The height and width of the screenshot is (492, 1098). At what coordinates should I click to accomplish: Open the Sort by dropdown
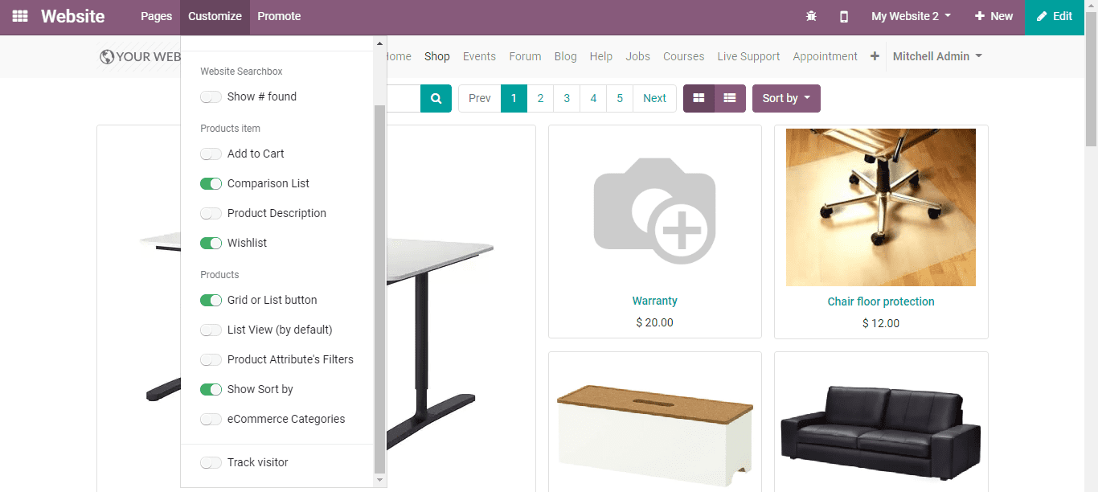[x=786, y=98]
